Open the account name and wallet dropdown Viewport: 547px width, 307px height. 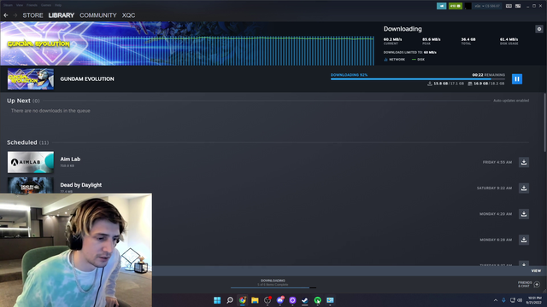click(487, 6)
